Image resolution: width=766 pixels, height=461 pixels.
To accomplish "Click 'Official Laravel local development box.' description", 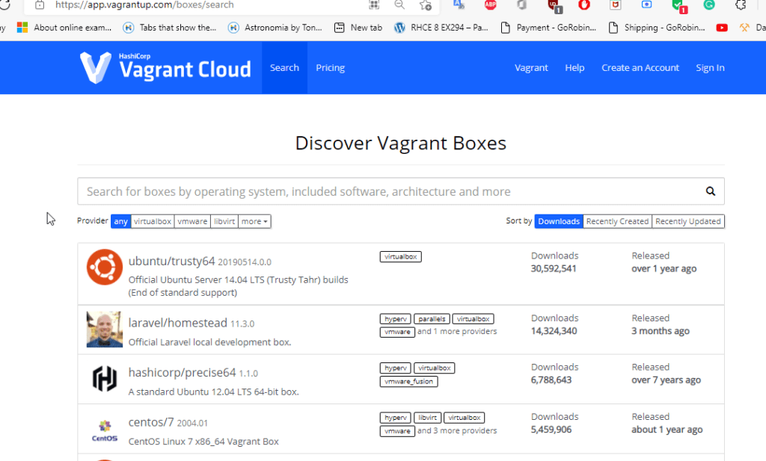I will [x=209, y=342].
